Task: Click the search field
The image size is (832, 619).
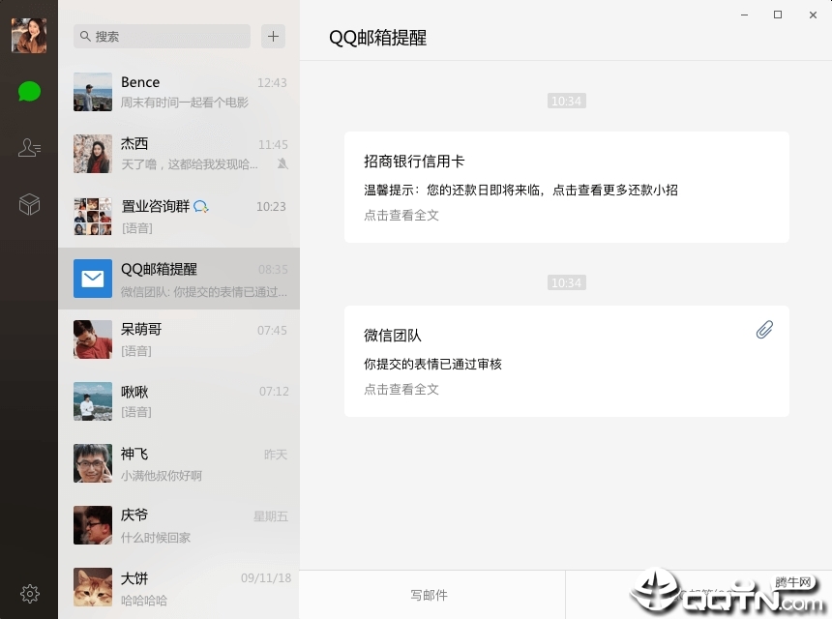Action: point(162,36)
